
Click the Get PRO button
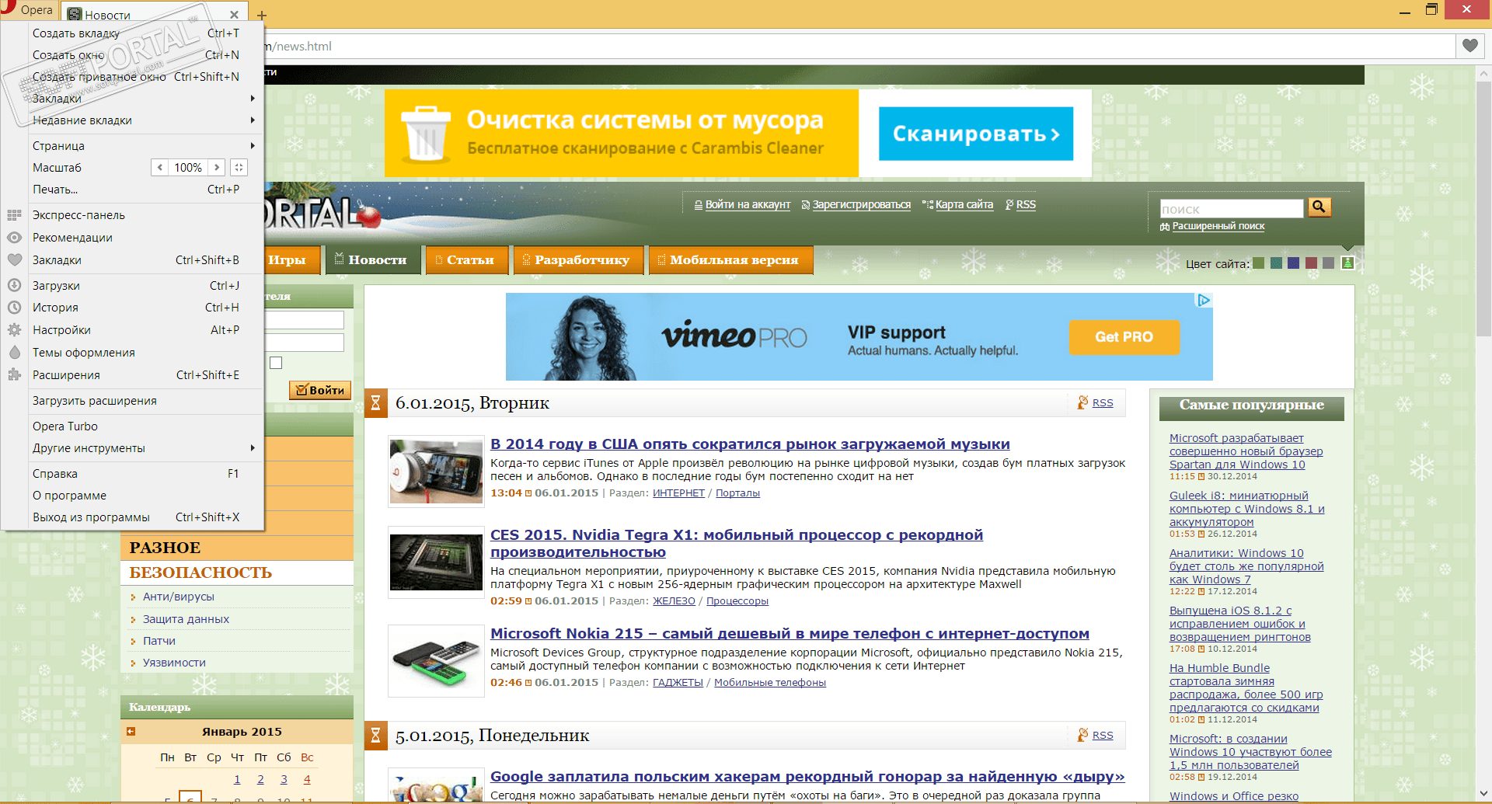tap(1124, 337)
